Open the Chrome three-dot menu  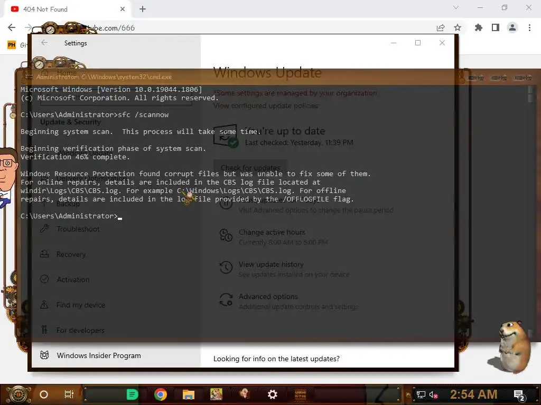tap(529, 27)
